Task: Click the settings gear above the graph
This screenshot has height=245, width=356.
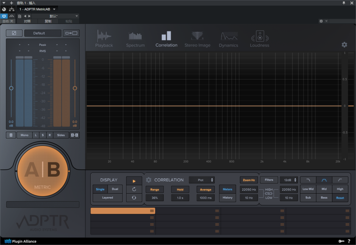Action: point(344,44)
